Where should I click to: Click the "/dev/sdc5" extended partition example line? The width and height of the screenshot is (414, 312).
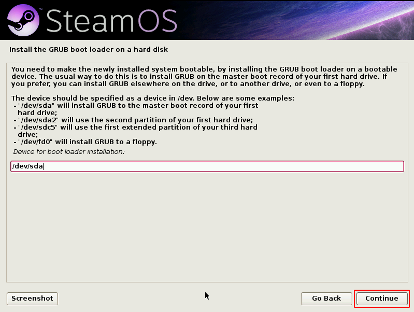pos(135,127)
